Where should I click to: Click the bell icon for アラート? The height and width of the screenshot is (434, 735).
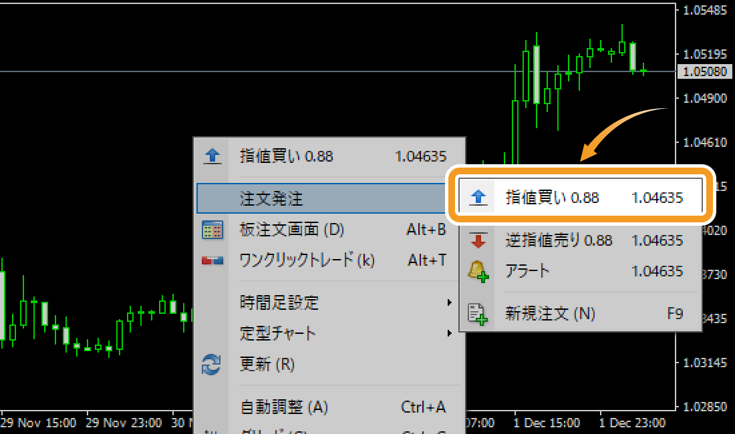[x=478, y=272]
